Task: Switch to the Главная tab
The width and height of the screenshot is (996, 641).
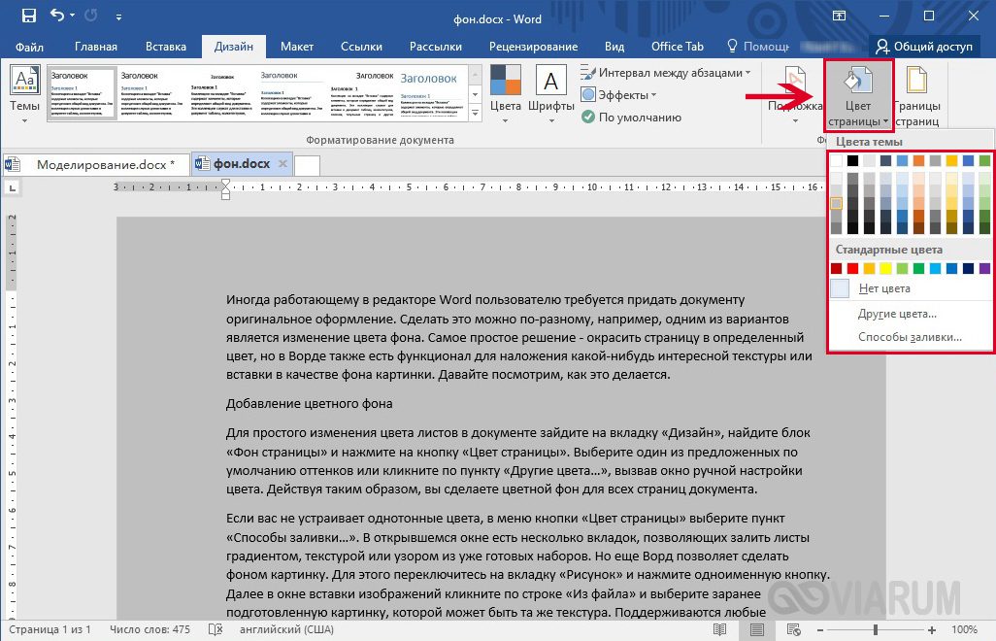Action: tap(96, 47)
